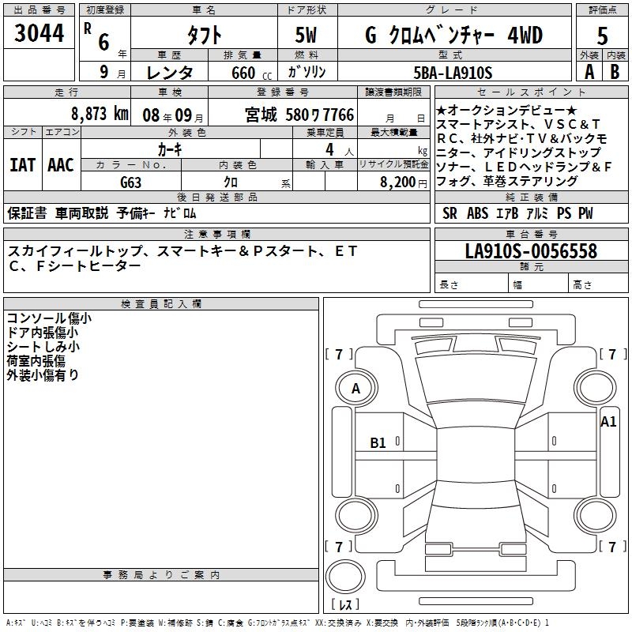Select grade G クロムベンチャー 4WD
The image size is (632, 632).
pos(453,36)
